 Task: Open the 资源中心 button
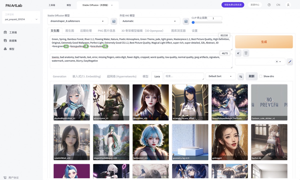click(x=255, y=5)
